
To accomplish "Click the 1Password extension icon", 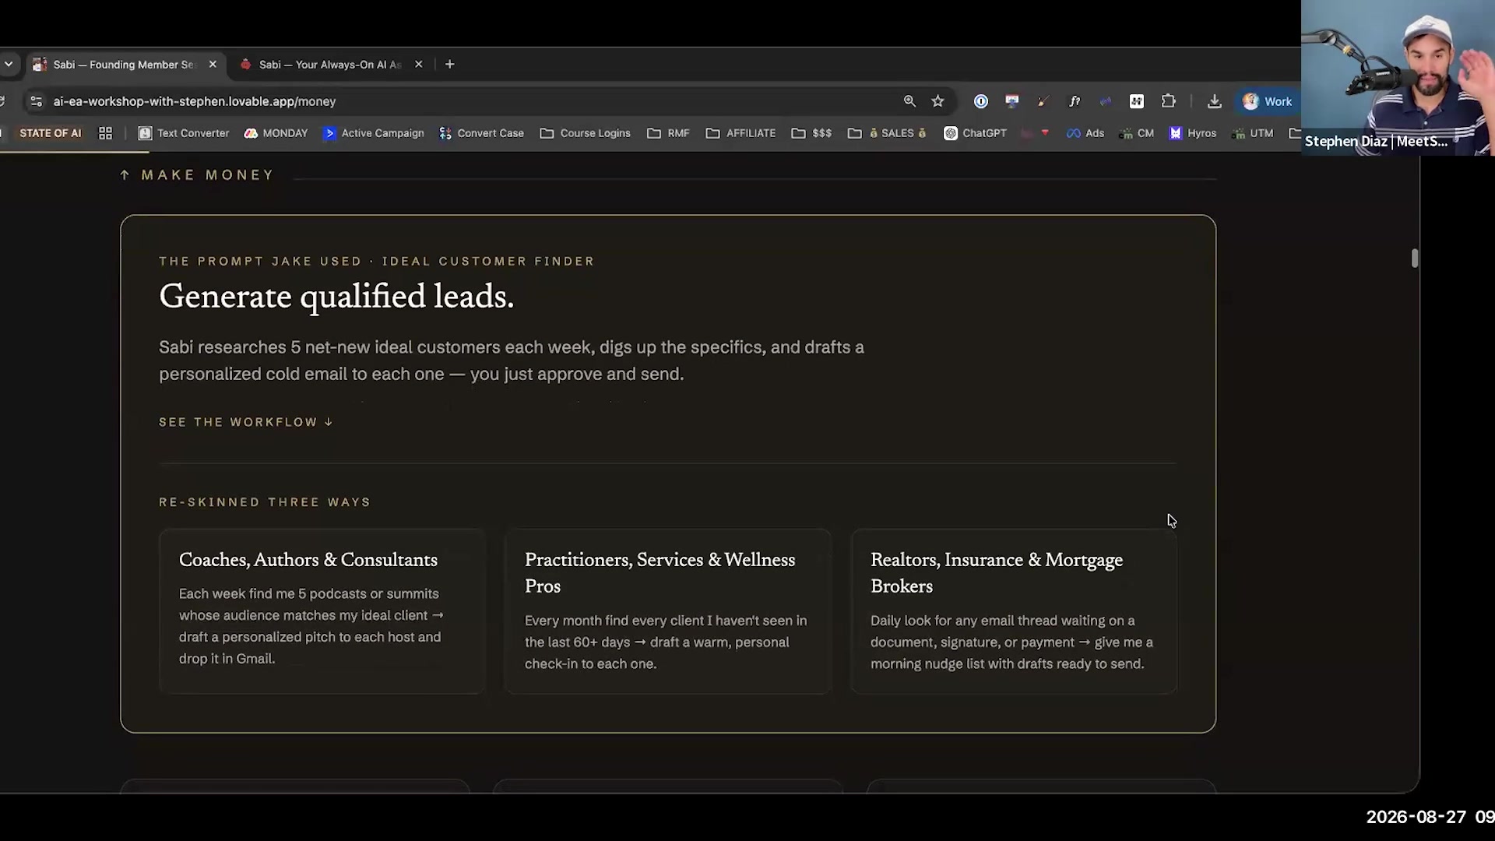I will 981,101.
